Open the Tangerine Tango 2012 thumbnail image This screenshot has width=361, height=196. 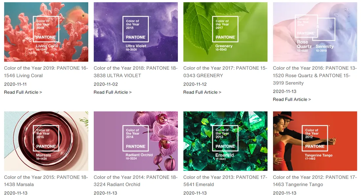(x=315, y=141)
